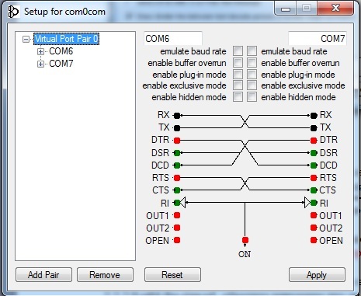This screenshot has width=361, height=296.
Task: Click COM7 RI inverter triangle symbol
Action: click(307, 203)
